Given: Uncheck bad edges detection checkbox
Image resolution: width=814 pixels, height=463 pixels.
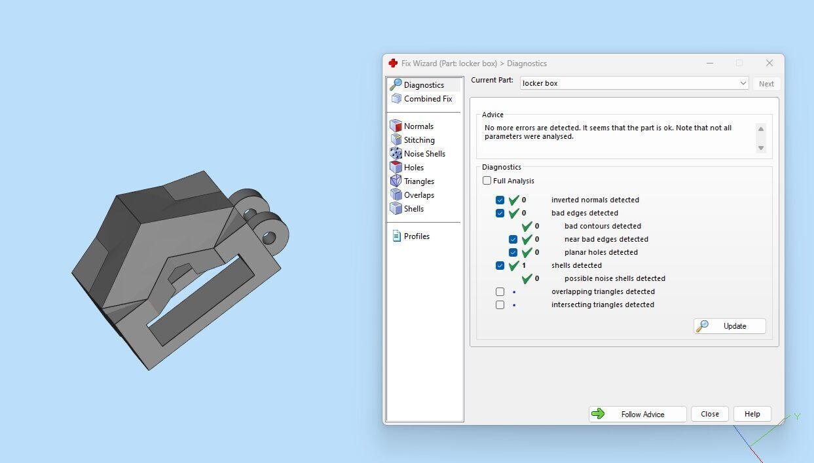Looking at the screenshot, I should pyautogui.click(x=500, y=213).
